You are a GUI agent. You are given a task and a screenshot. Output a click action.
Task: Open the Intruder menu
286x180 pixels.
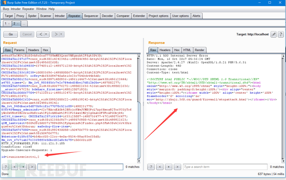15,9
